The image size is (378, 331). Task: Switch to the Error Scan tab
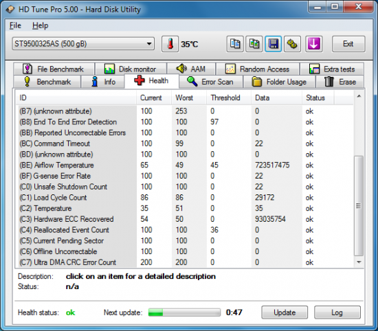point(211,82)
